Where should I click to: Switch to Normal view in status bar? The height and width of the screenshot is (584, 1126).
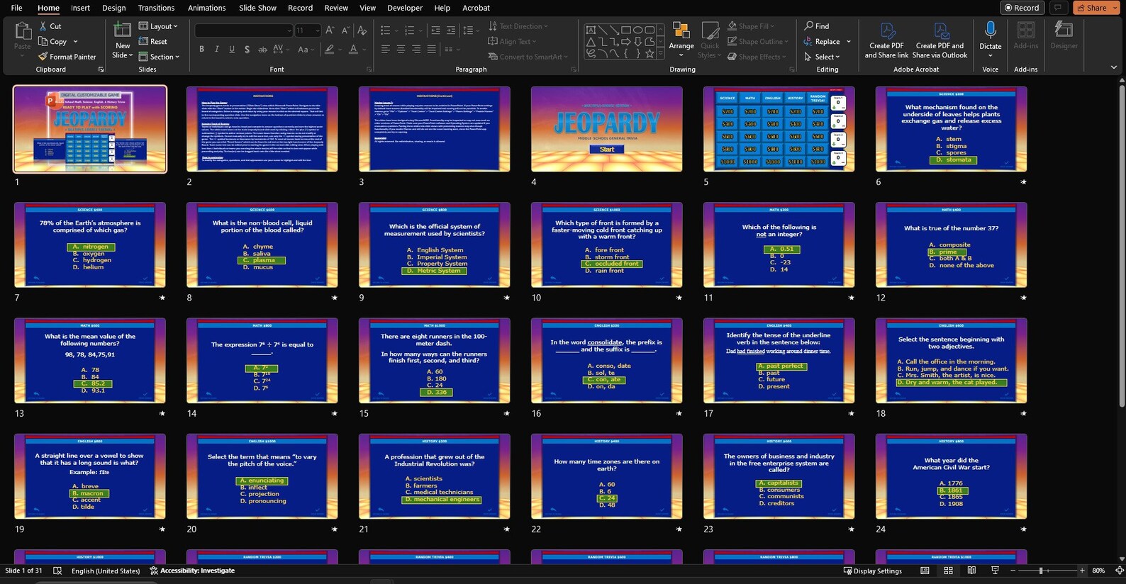(x=925, y=571)
